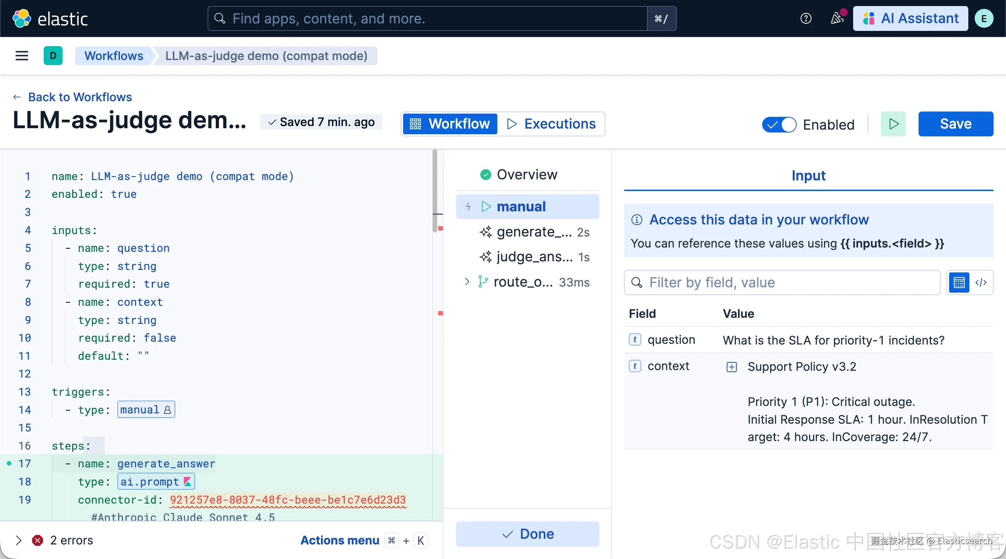
Task: Click the user avatar E icon
Action: point(984,18)
